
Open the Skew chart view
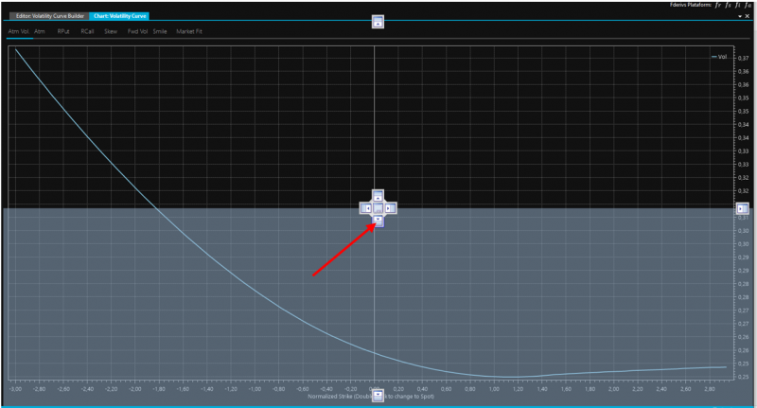point(111,31)
